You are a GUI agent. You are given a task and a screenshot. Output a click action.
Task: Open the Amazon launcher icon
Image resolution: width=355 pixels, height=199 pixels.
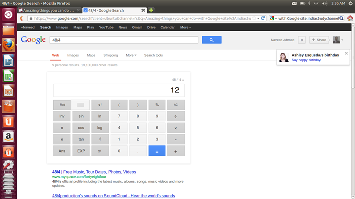coord(9,137)
